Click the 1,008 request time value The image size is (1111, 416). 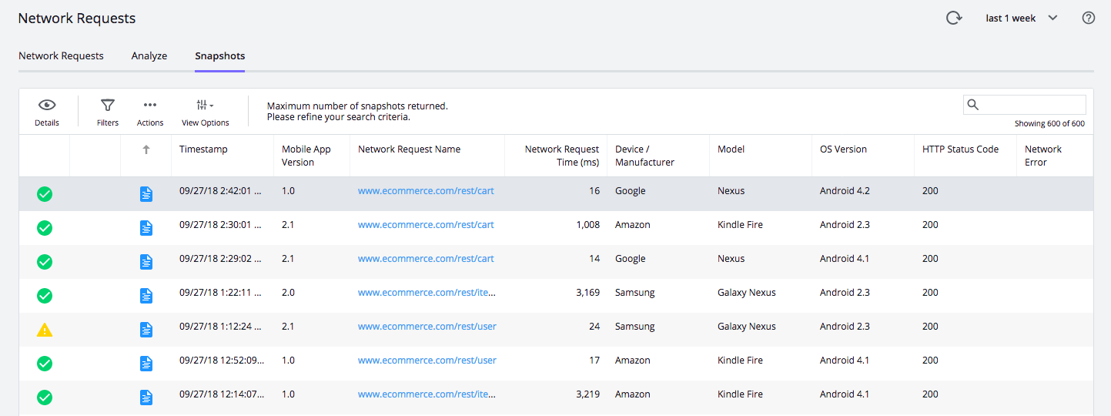pos(587,225)
